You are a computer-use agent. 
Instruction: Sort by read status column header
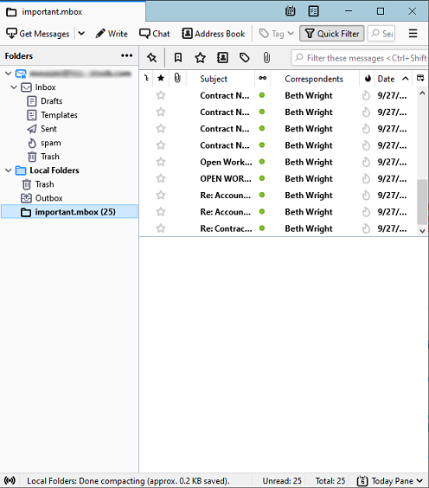tap(262, 78)
